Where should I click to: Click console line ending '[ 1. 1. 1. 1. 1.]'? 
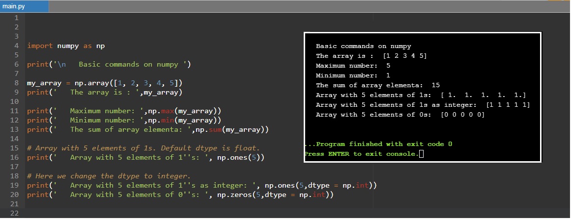coord(421,95)
